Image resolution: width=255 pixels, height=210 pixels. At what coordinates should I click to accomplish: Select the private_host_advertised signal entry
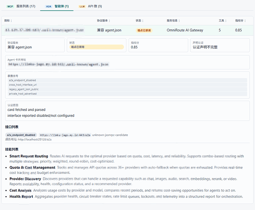128,94
